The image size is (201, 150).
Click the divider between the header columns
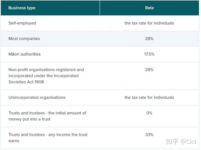point(100,8)
